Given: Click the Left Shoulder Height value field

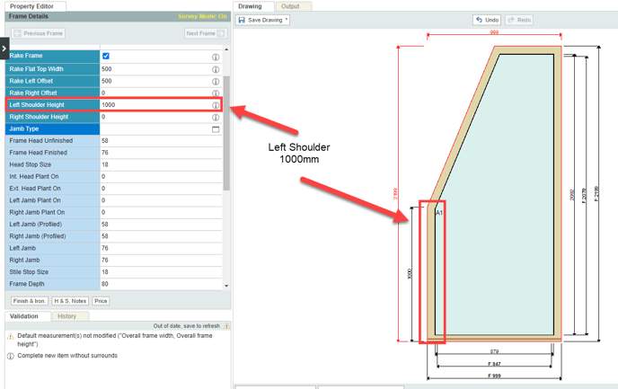Looking at the screenshot, I should [x=153, y=105].
